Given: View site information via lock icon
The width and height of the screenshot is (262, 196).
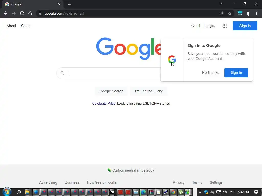Looking at the screenshot, I should (x=40, y=13).
